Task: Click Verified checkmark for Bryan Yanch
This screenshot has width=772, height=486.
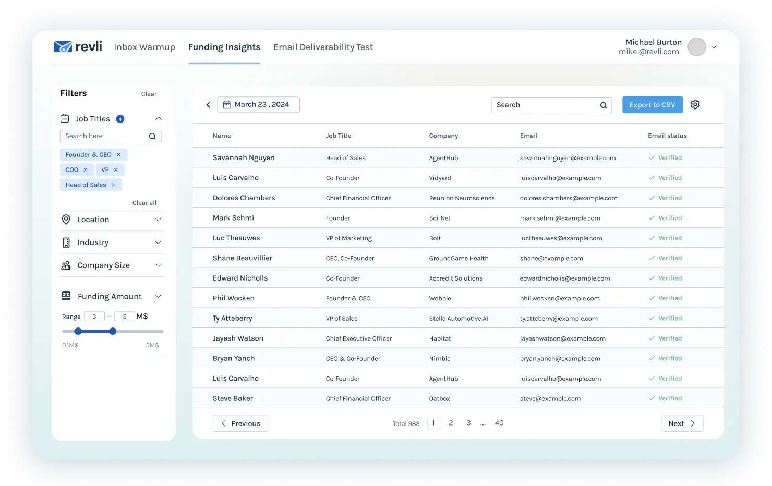Action: (652, 358)
